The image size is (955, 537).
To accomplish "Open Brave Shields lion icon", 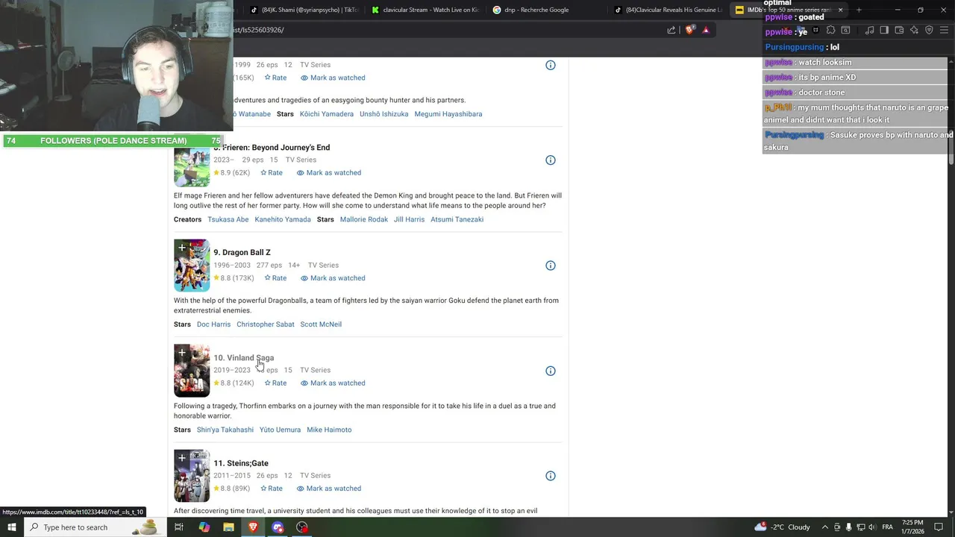I will pyautogui.click(x=689, y=30).
